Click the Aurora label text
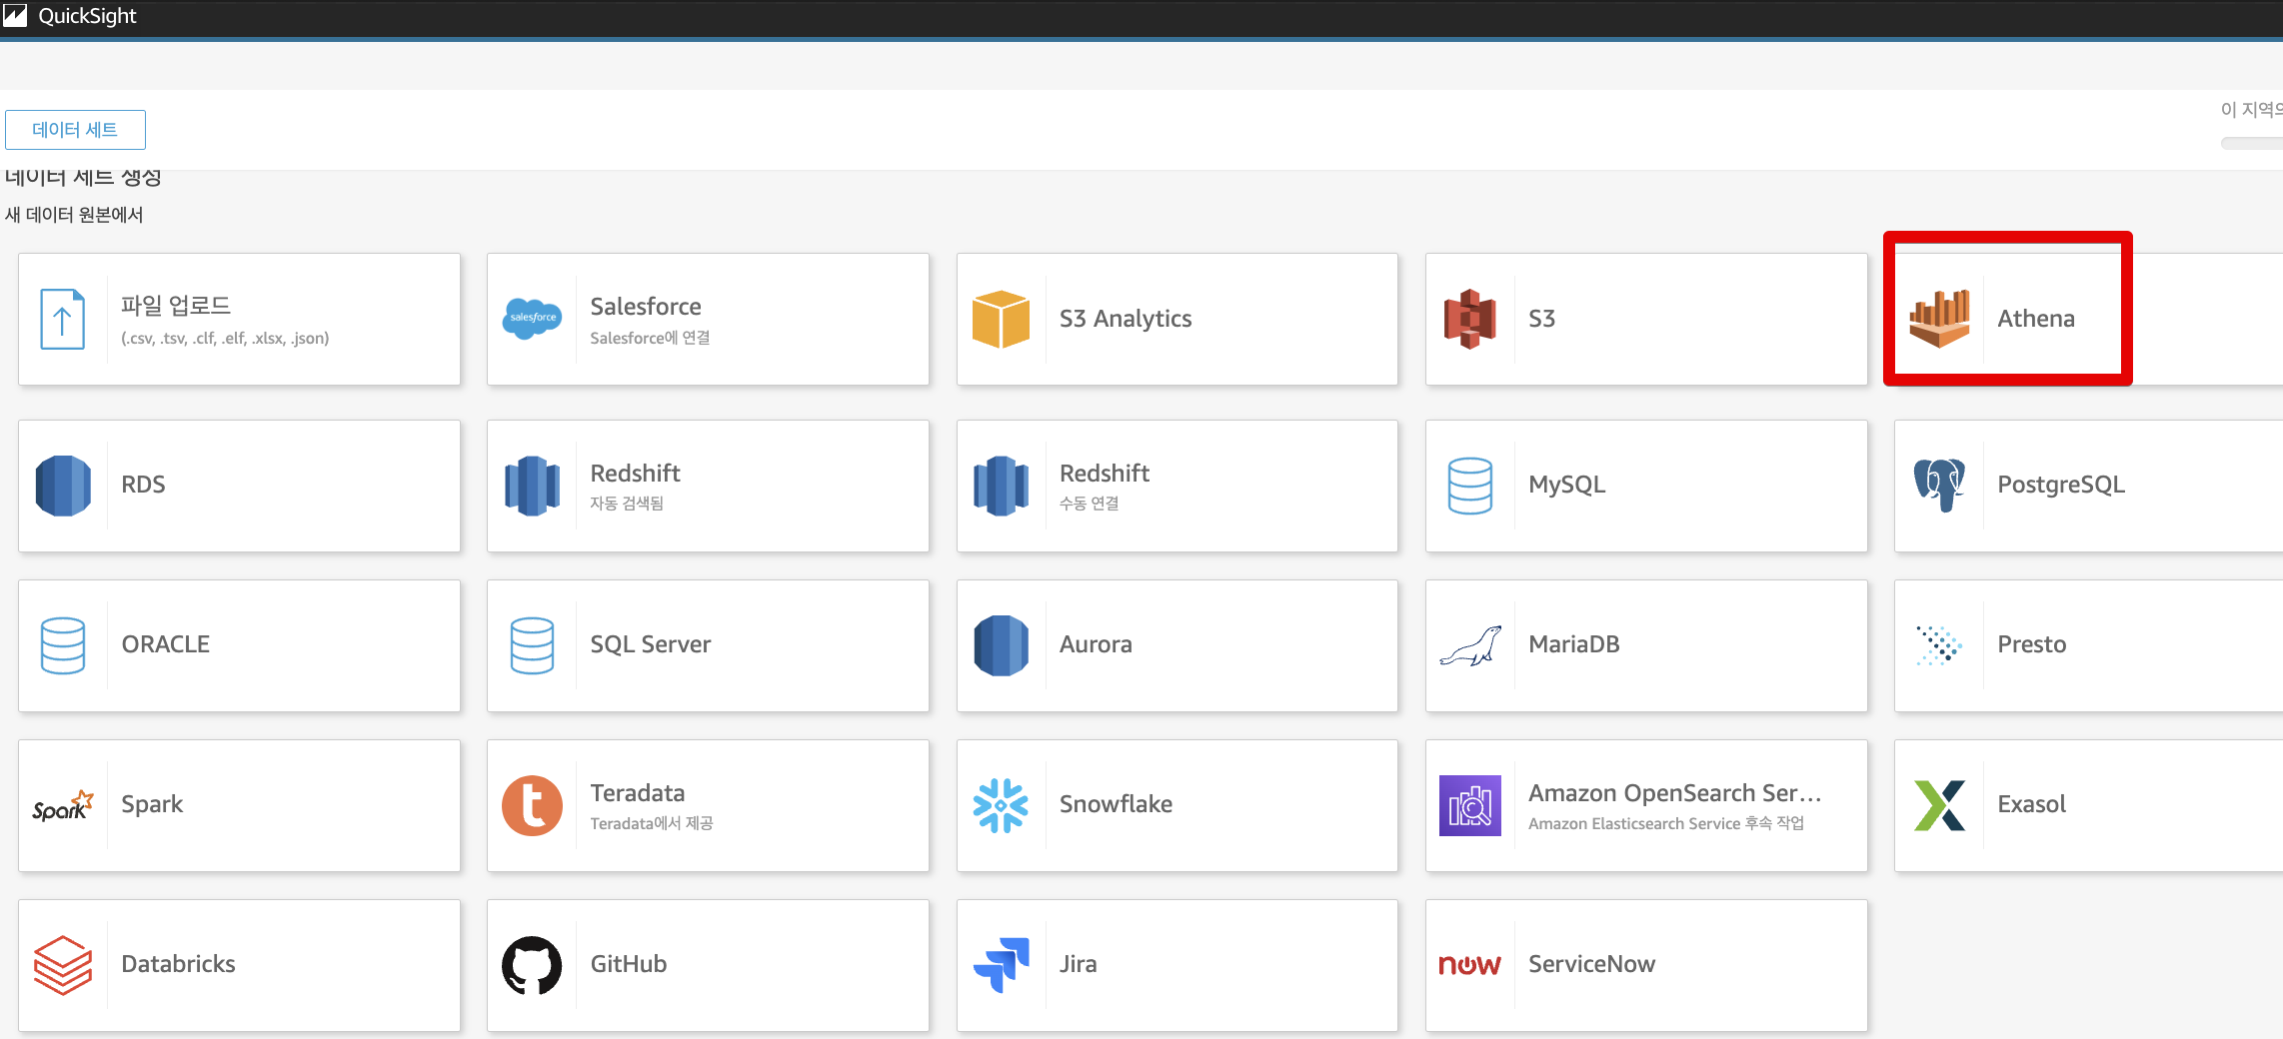Screen dimensions: 2283x1039 (x=1096, y=644)
